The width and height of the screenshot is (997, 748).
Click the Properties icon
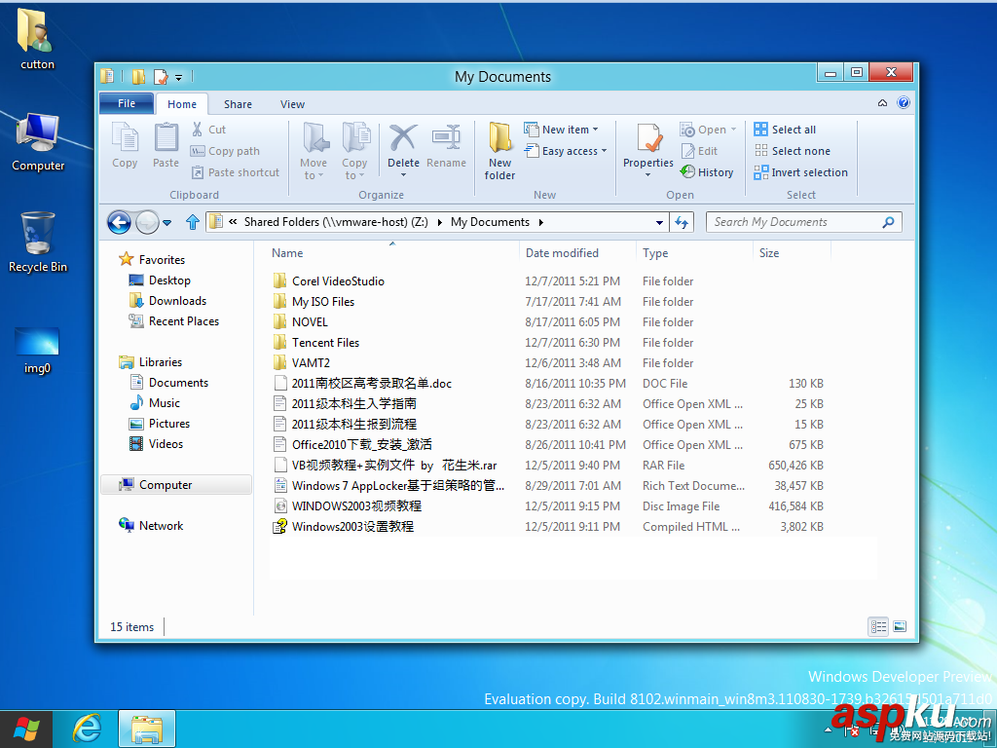(648, 137)
